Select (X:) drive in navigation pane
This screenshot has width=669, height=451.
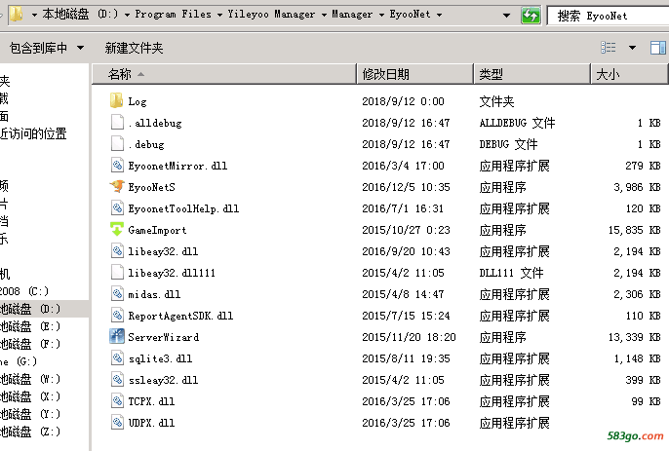[x=30, y=396]
